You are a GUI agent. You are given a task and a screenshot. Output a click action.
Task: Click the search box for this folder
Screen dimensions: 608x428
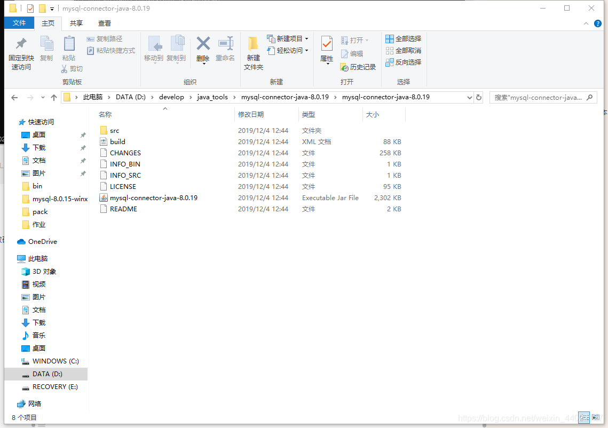point(543,98)
